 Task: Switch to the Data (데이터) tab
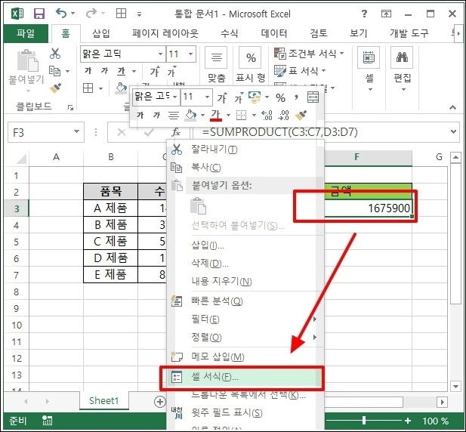(273, 33)
